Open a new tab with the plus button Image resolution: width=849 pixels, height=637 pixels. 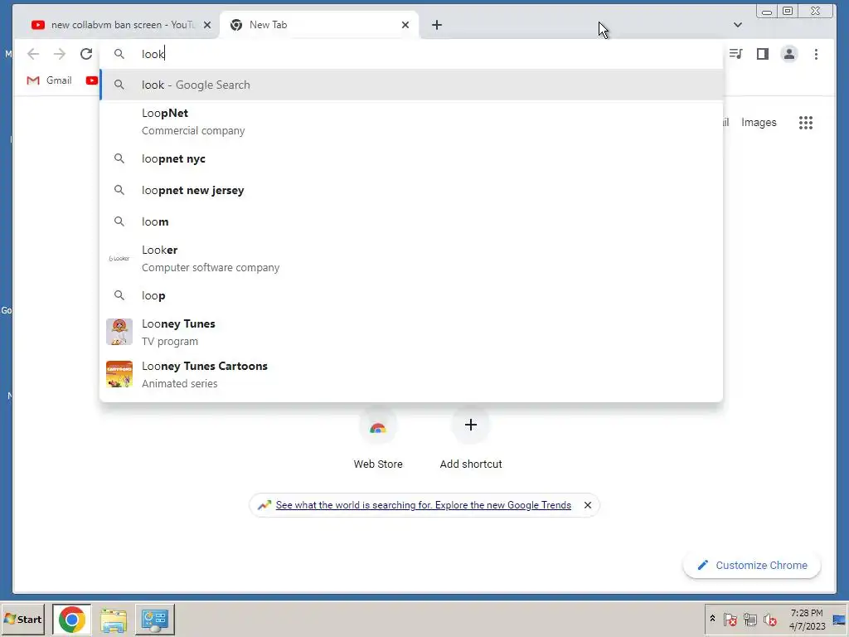pos(437,25)
